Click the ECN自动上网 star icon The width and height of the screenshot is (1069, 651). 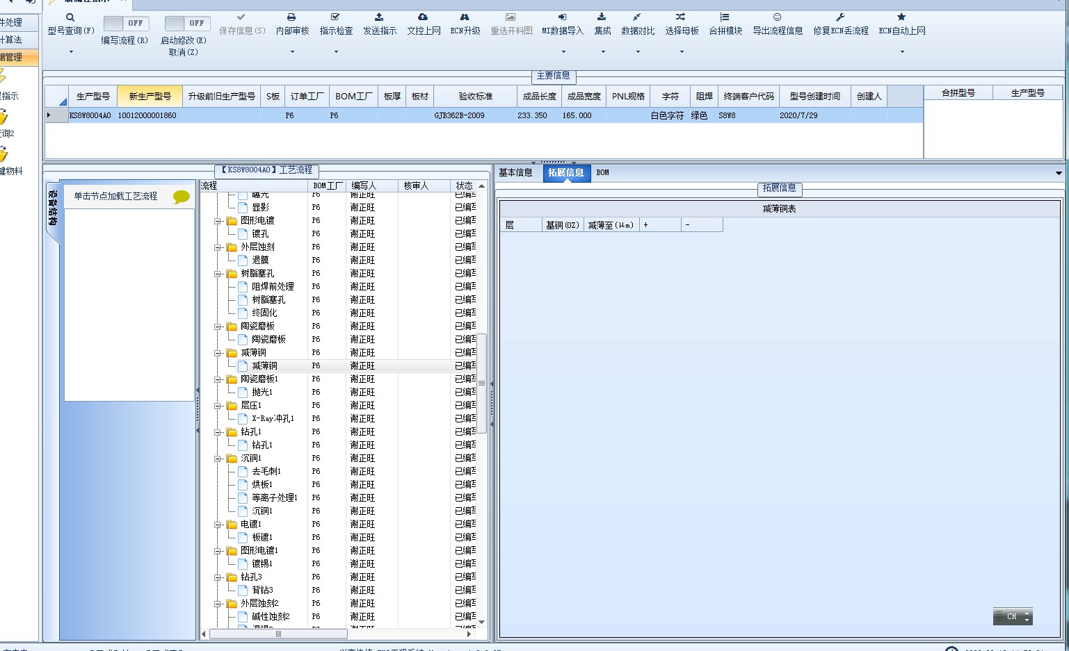[x=901, y=17]
